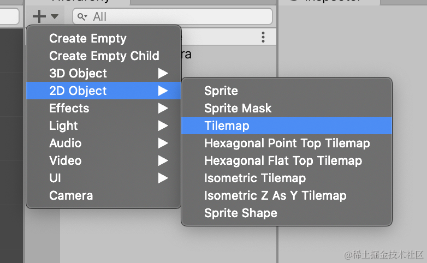The height and width of the screenshot is (263, 427).
Task: Open the dropdown arrow beside the plus icon
Action: click(55, 16)
